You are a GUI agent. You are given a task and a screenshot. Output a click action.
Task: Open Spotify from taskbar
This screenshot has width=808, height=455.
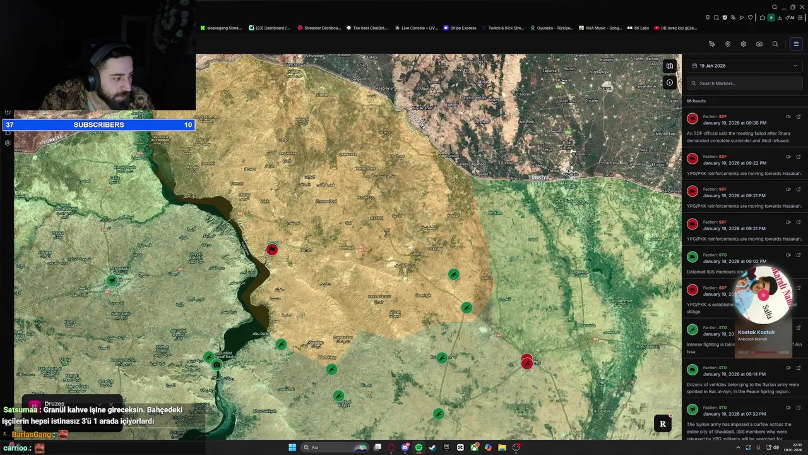click(x=419, y=447)
